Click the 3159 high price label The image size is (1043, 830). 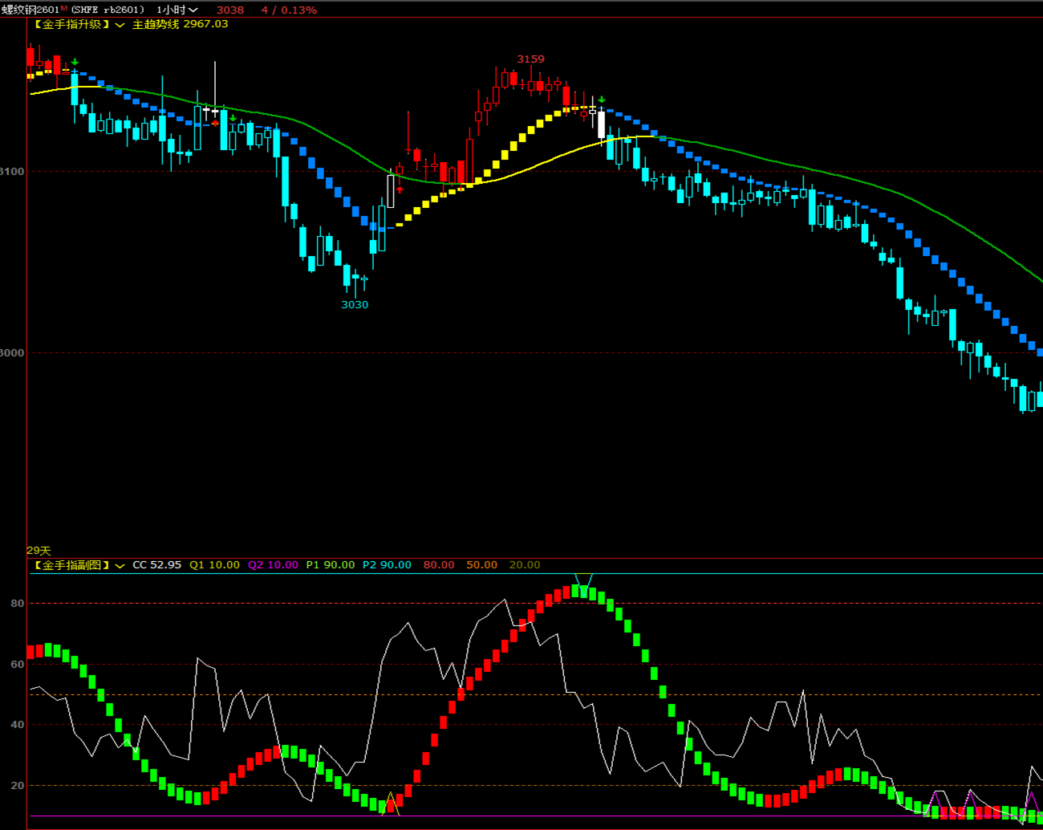[530, 59]
